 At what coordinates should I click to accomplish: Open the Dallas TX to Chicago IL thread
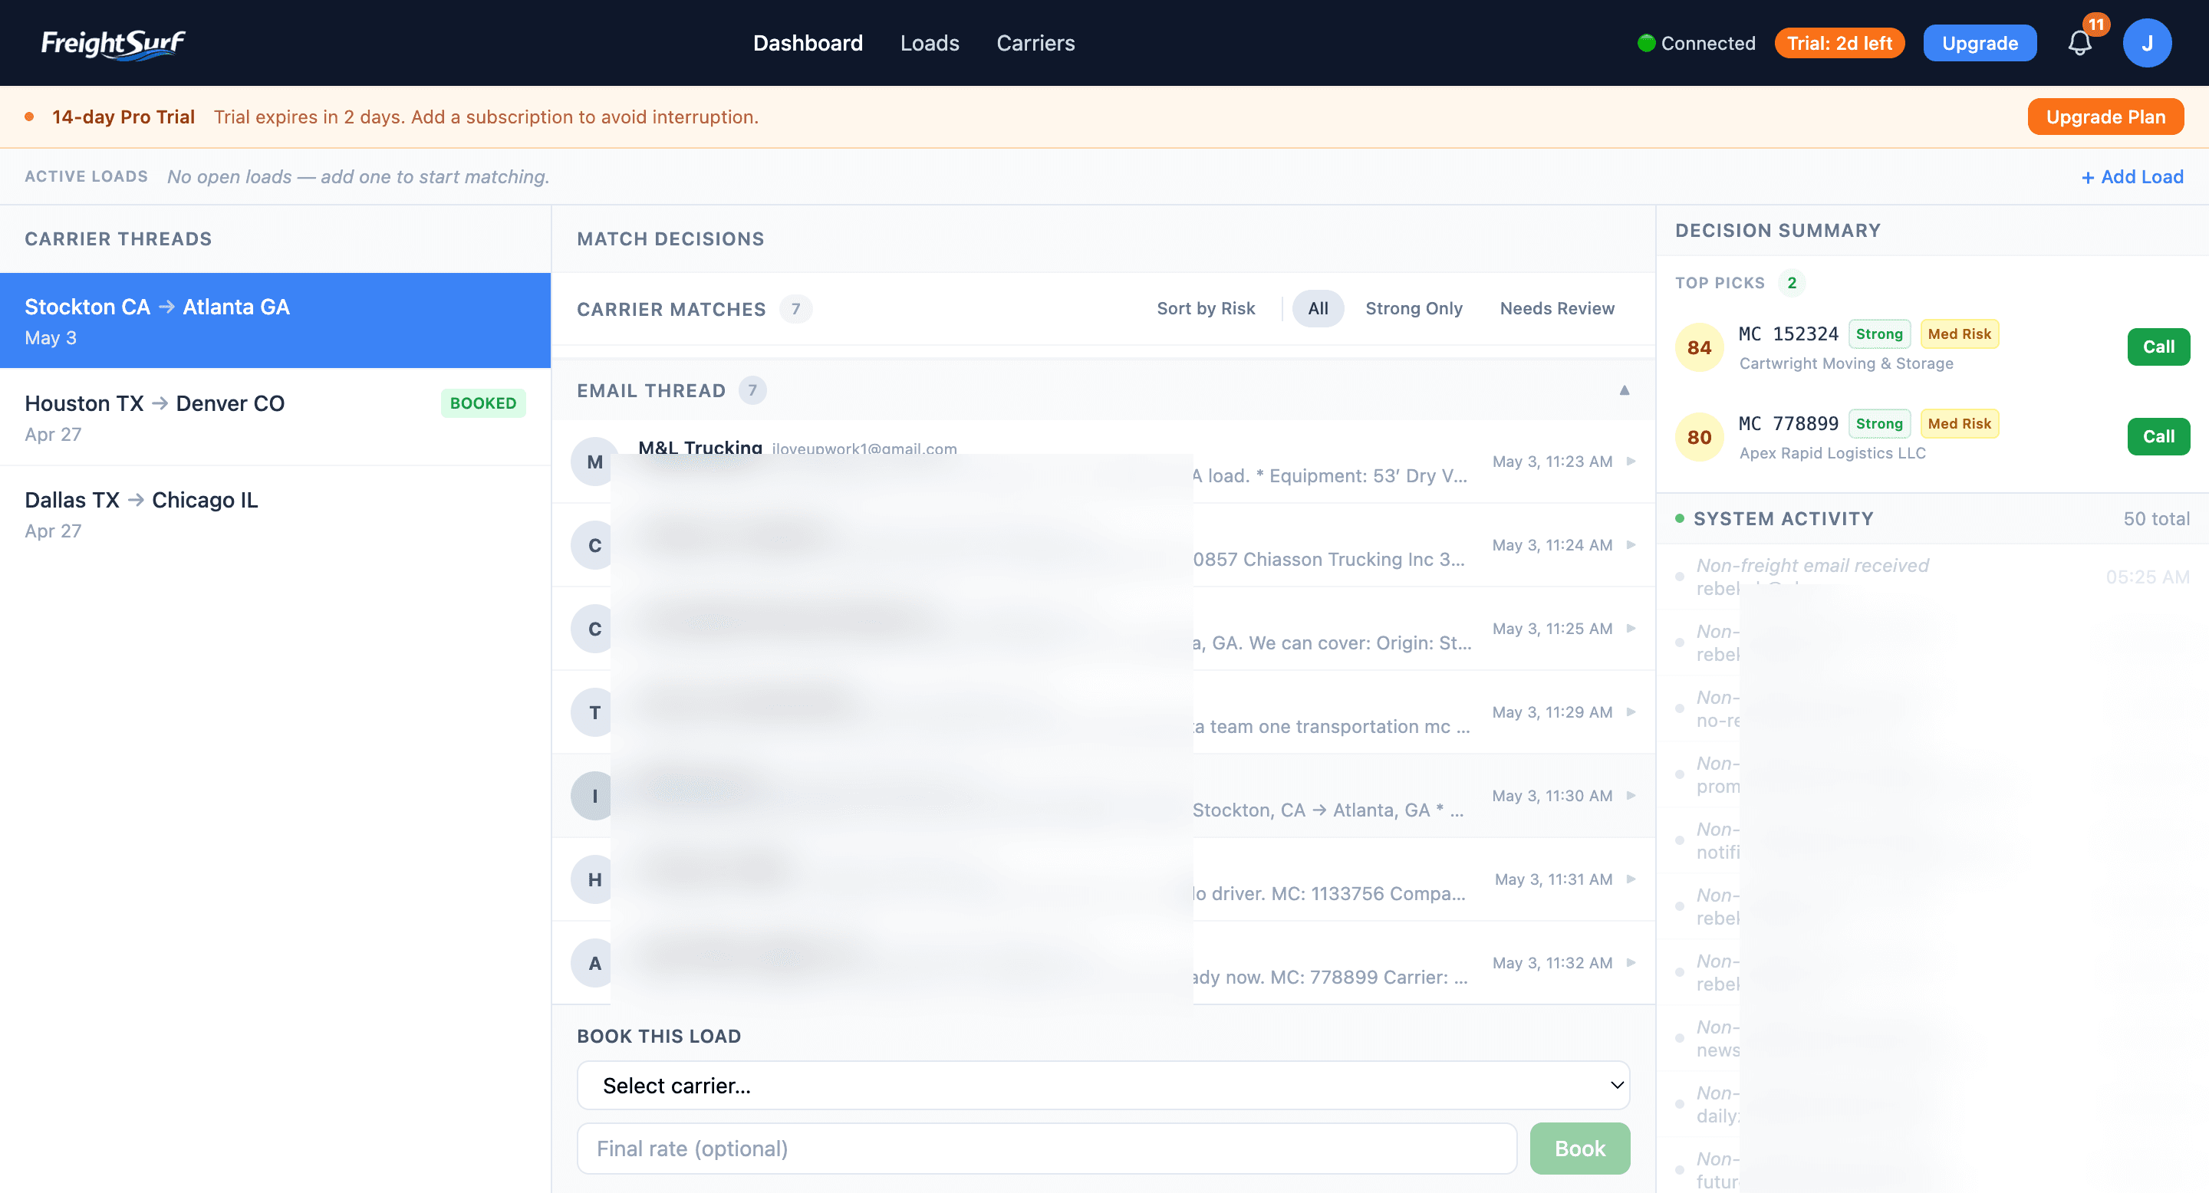click(275, 514)
